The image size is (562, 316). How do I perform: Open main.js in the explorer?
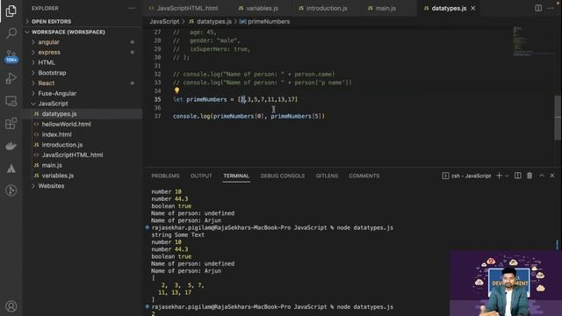tap(52, 165)
